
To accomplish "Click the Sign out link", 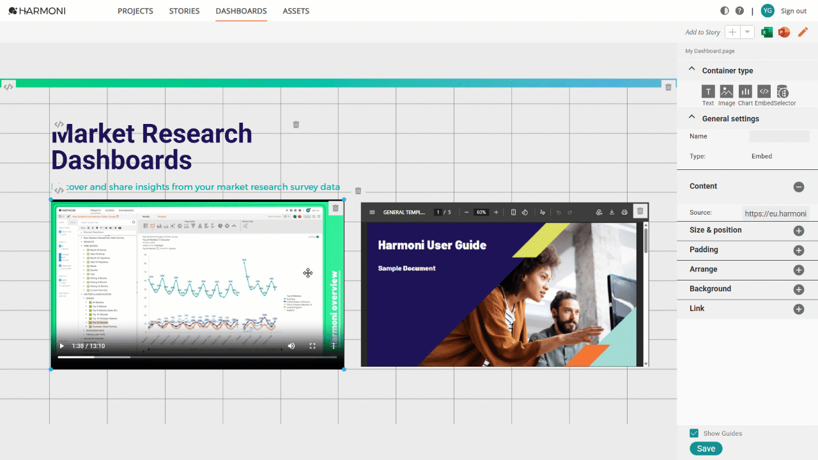I will [x=794, y=11].
